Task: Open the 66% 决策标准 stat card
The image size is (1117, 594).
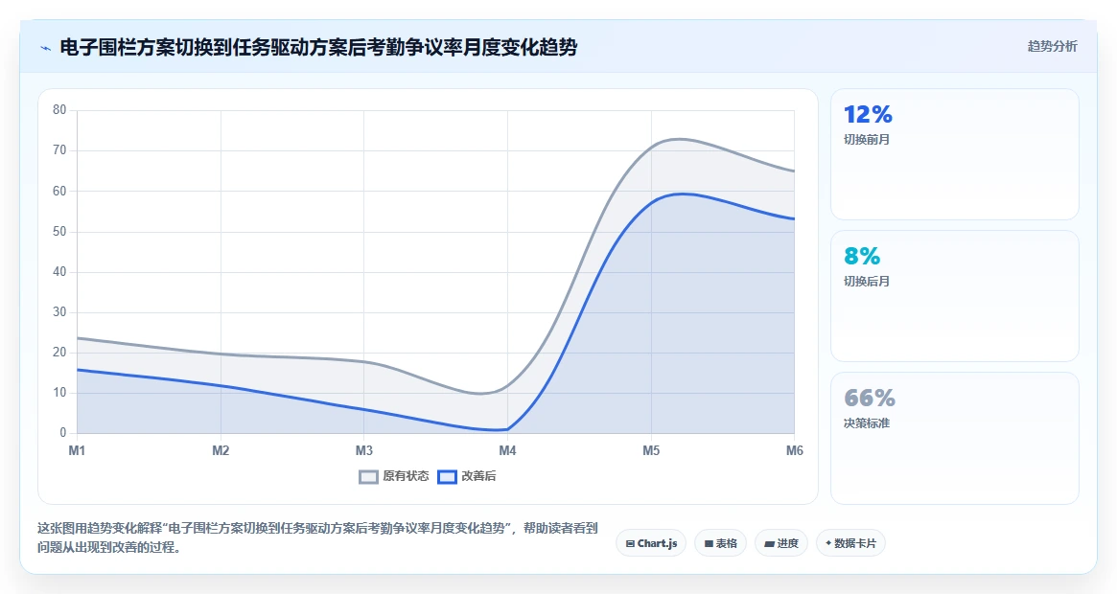Action: (955, 438)
